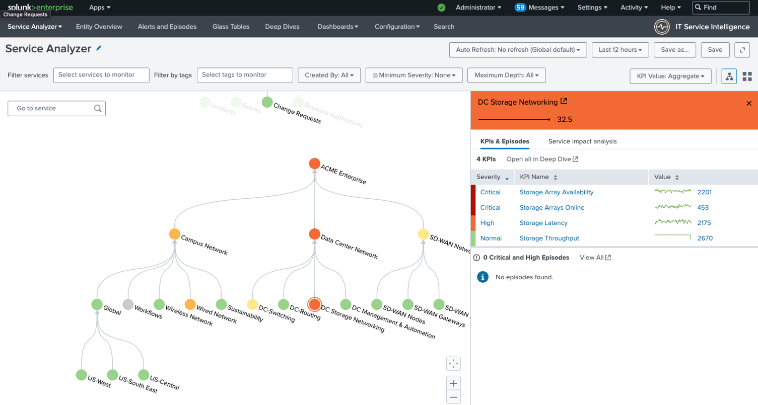This screenshot has width=758, height=405.
Task: Open the Dashboards nav dropdown
Action: [338, 27]
